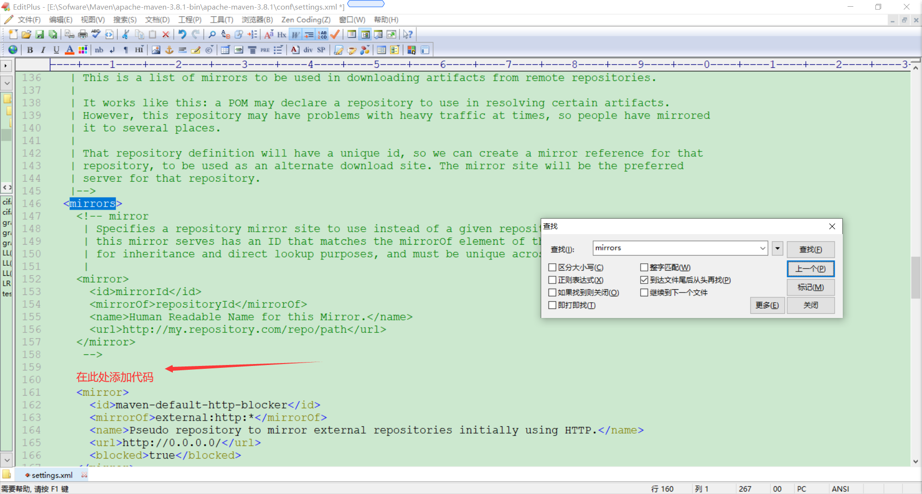Screen dimensions: 922x494
Task: Open hex viewer with the Hx icon
Action: click(x=282, y=34)
